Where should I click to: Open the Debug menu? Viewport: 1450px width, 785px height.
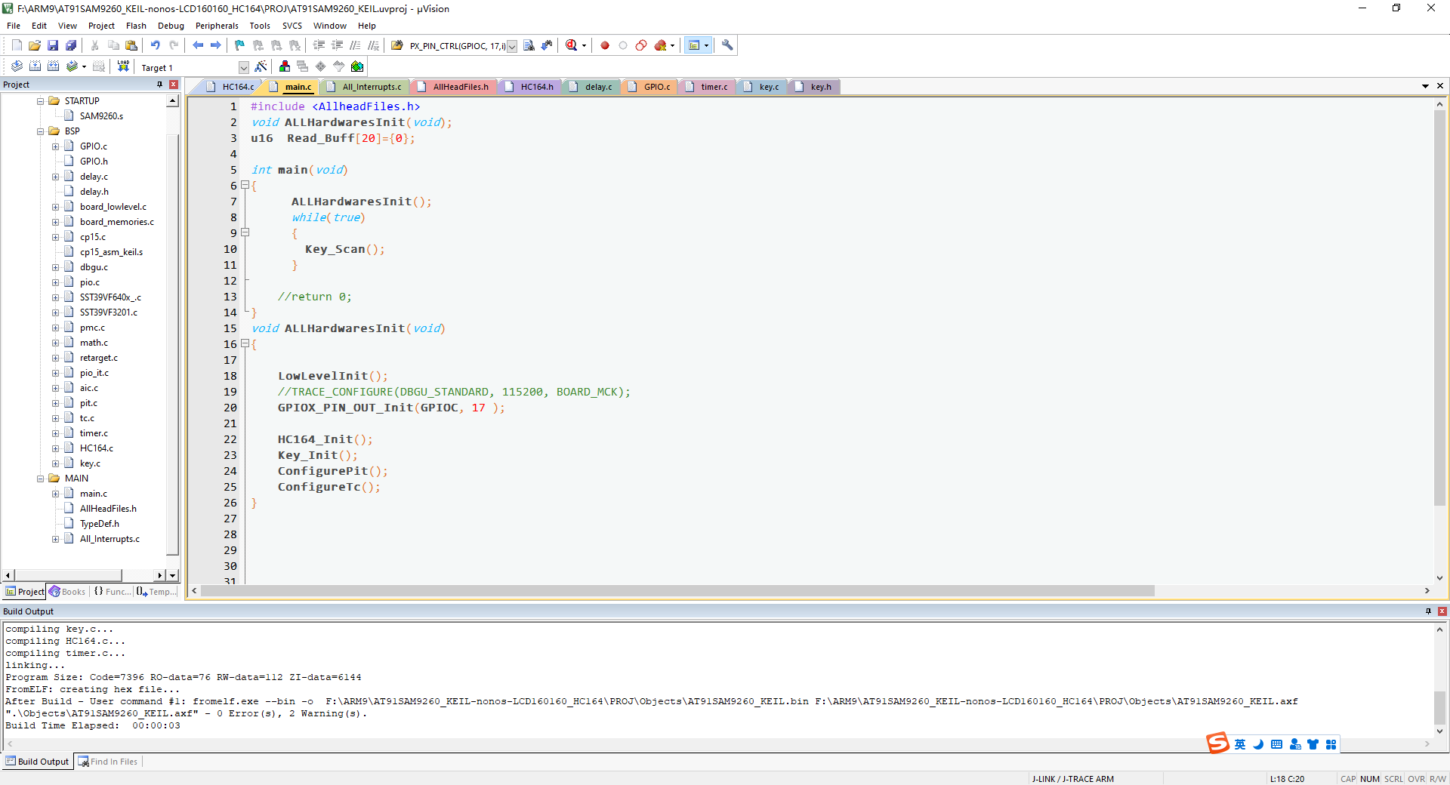[x=171, y=26]
